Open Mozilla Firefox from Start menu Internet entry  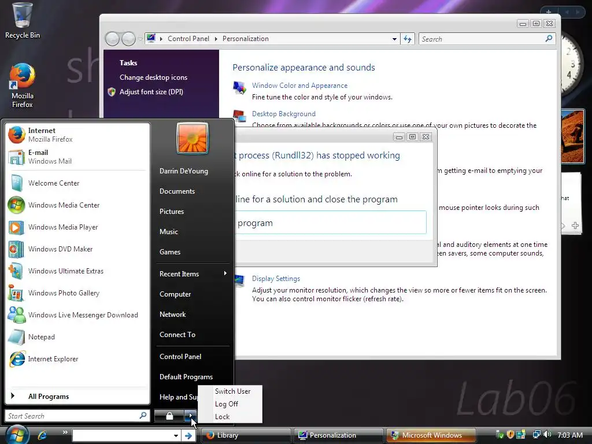pos(77,135)
